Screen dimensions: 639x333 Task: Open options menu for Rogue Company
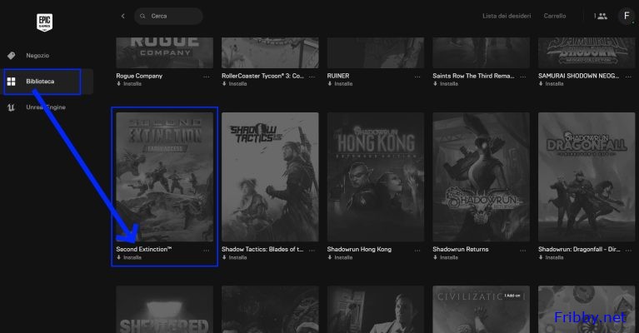point(207,76)
